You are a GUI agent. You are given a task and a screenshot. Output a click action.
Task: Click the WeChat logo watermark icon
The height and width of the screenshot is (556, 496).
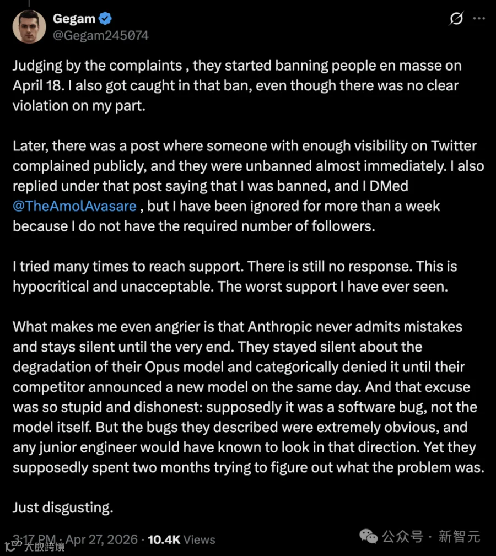click(368, 537)
